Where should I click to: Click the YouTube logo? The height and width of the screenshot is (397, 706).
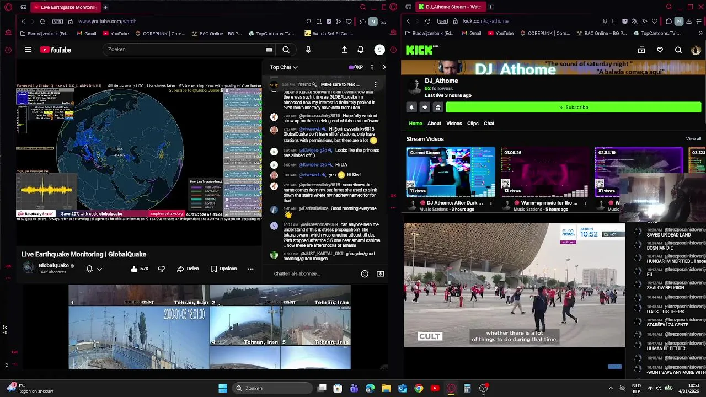(x=55, y=50)
